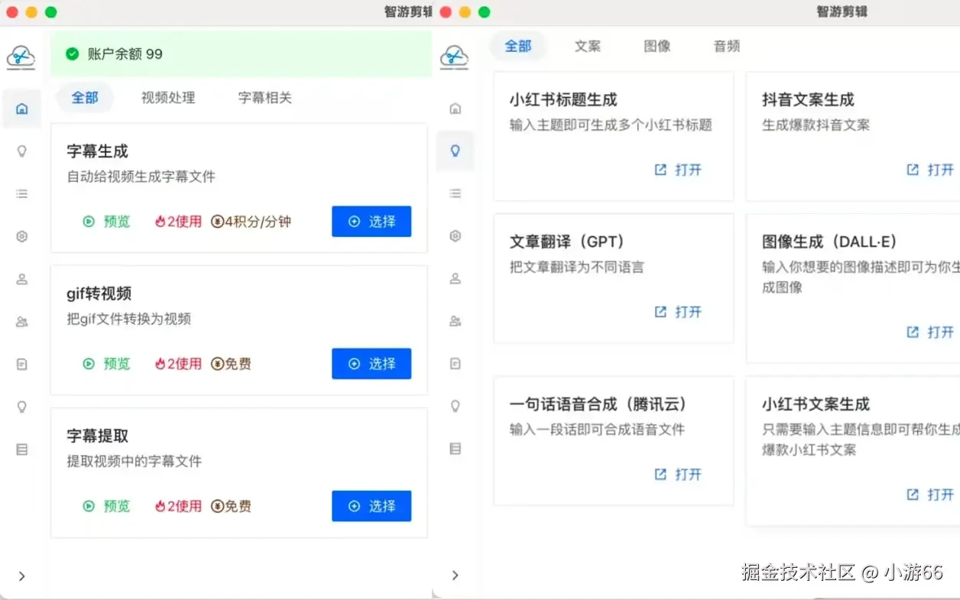This screenshot has height=600, width=960.
Task: Open settings gear in left window sidebar
Action: [22, 237]
